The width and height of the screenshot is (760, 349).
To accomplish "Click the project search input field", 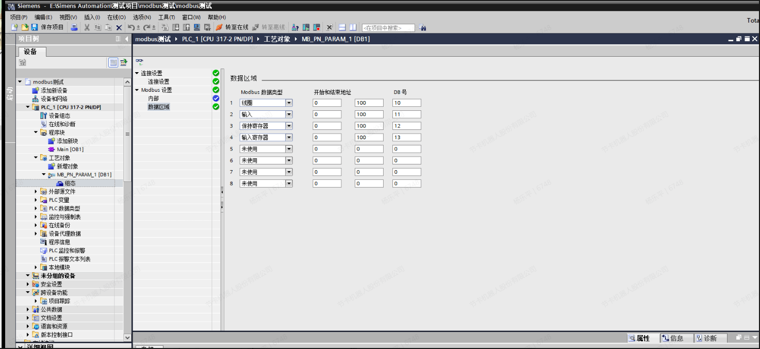I will point(388,28).
